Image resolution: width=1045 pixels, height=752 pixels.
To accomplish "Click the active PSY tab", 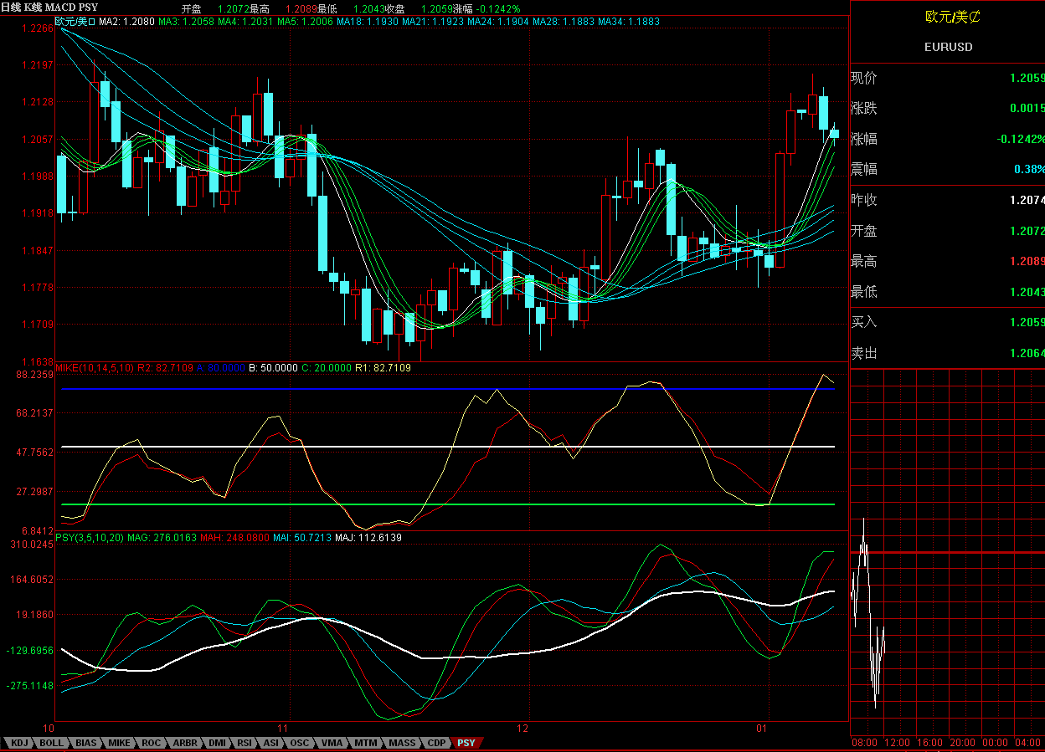I will 466,743.
